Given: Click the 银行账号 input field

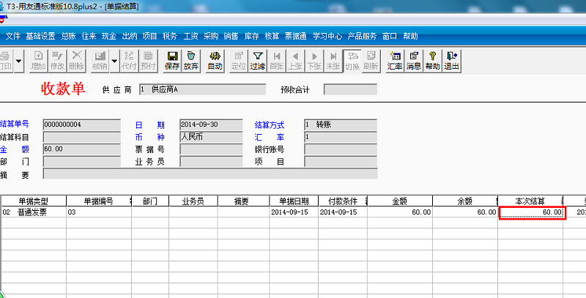Looking at the screenshot, I should (341, 149).
